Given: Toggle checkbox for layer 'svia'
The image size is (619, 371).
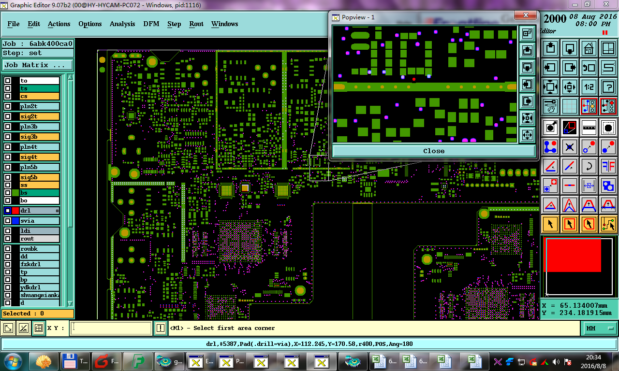Looking at the screenshot, I should coord(8,221).
